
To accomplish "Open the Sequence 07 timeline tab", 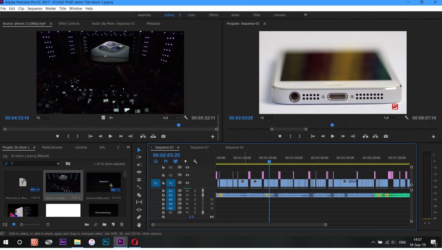I will 199,147.
